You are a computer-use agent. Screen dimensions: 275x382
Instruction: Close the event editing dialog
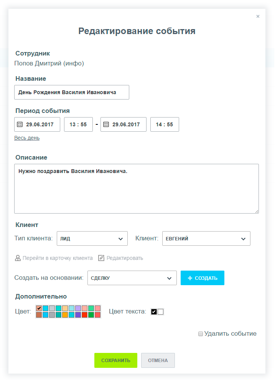[x=258, y=16]
